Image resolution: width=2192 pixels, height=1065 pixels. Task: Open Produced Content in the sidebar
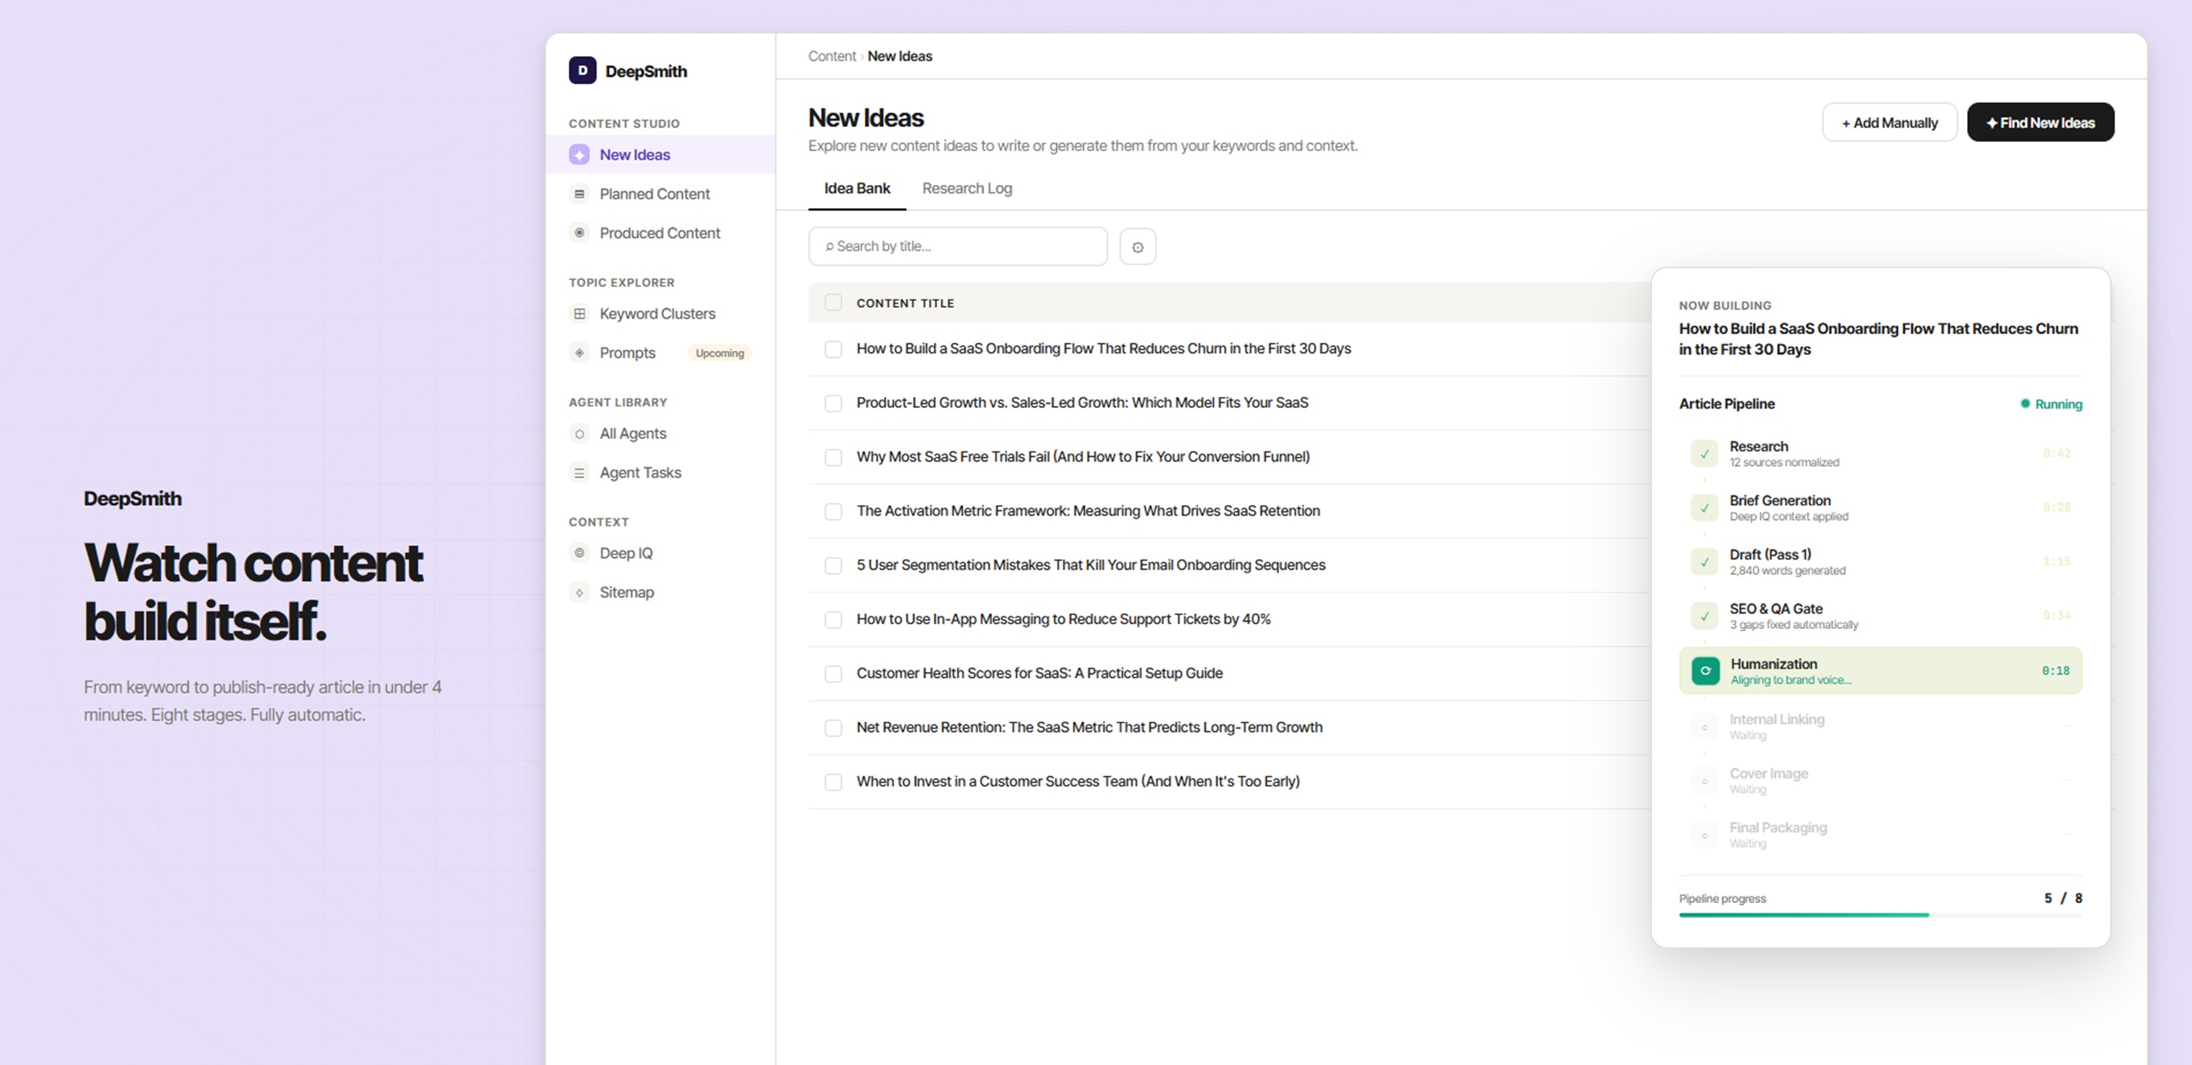point(661,233)
